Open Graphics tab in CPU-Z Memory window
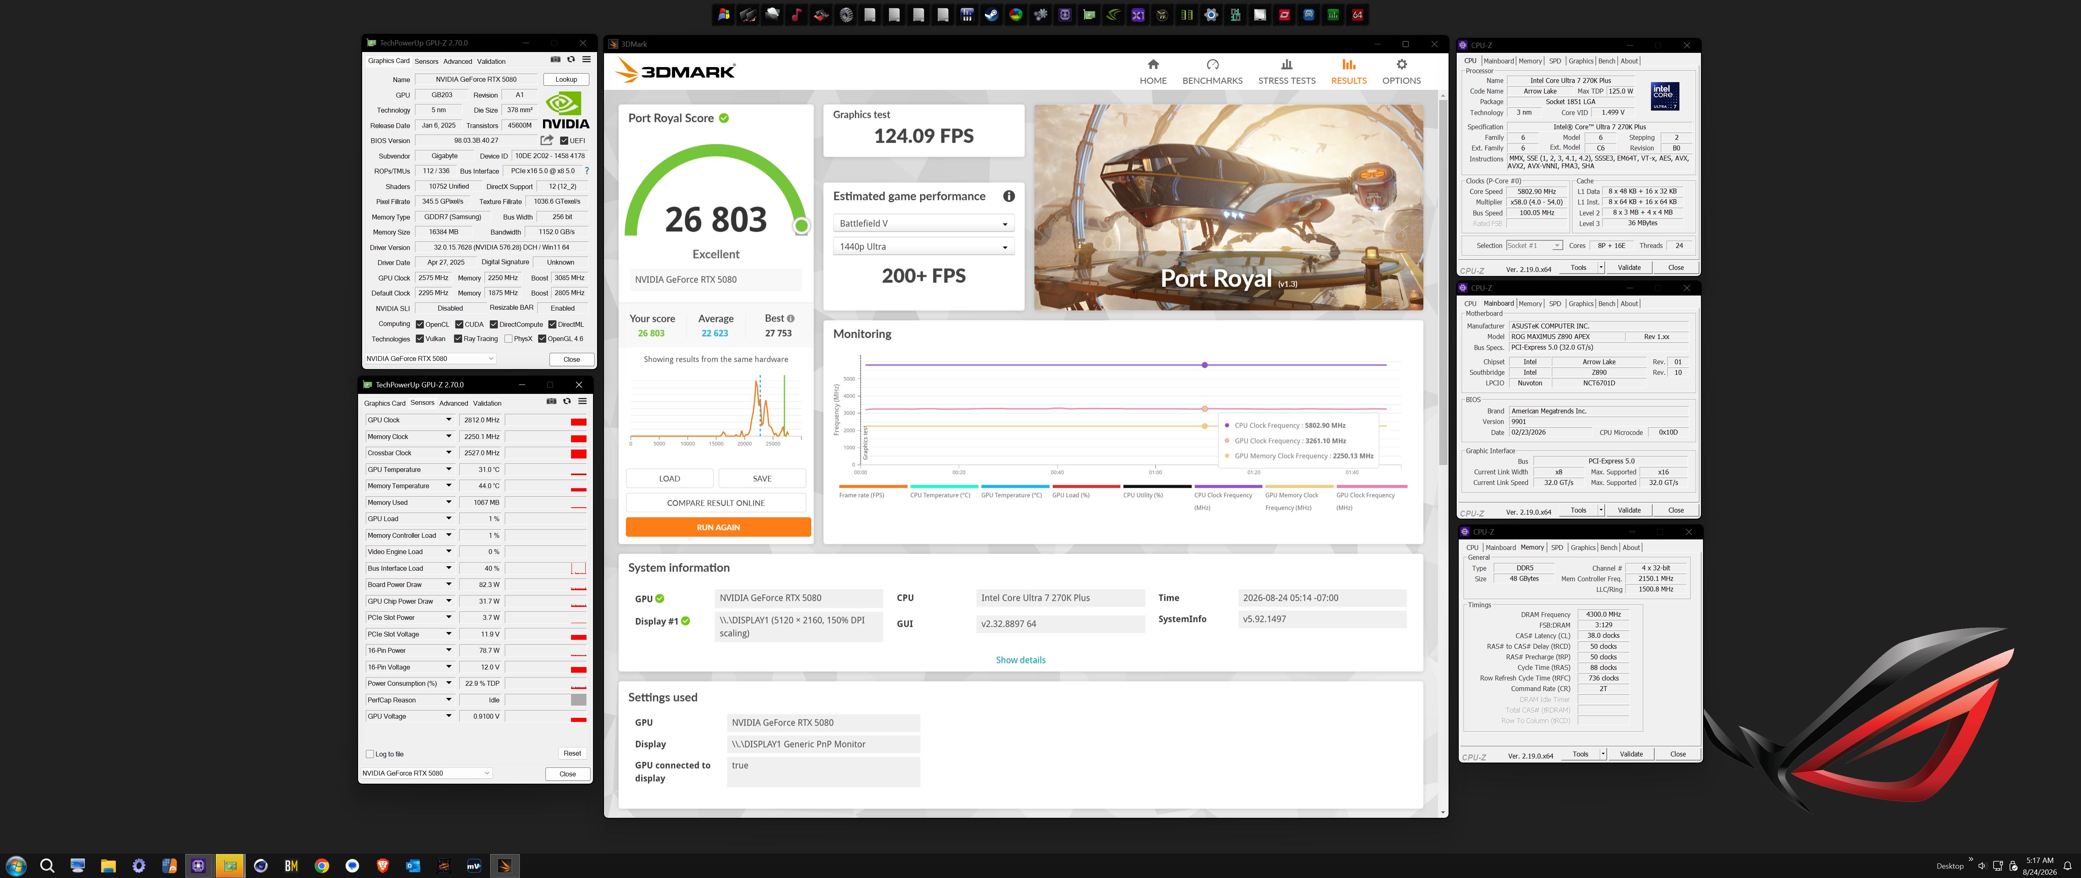The image size is (2081, 878). pyautogui.click(x=1583, y=548)
